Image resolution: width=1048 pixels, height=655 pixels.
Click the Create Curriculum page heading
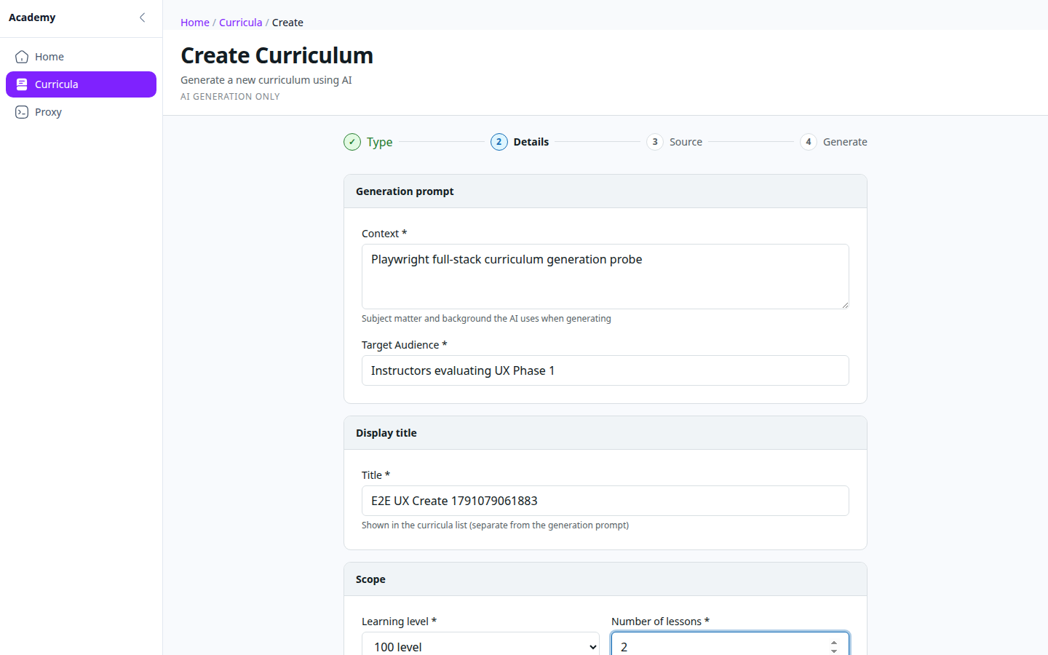click(277, 55)
